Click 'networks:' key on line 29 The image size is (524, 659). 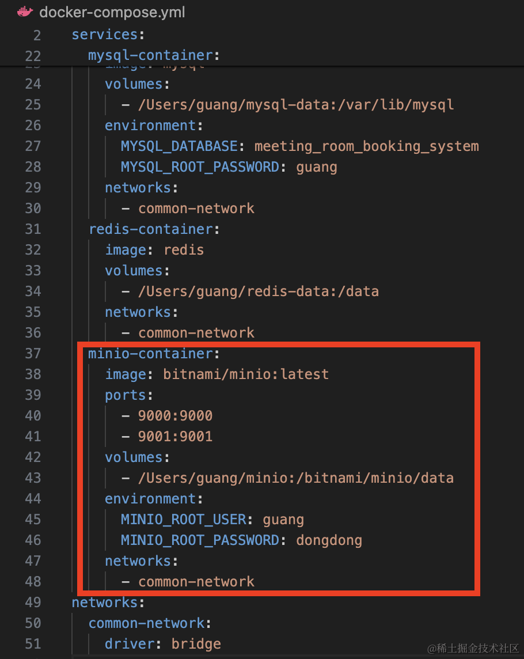pyautogui.click(x=142, y=187)
